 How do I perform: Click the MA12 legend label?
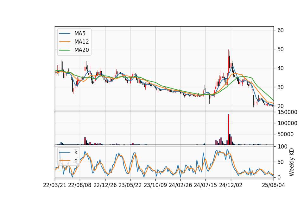(x=81, y=42)
